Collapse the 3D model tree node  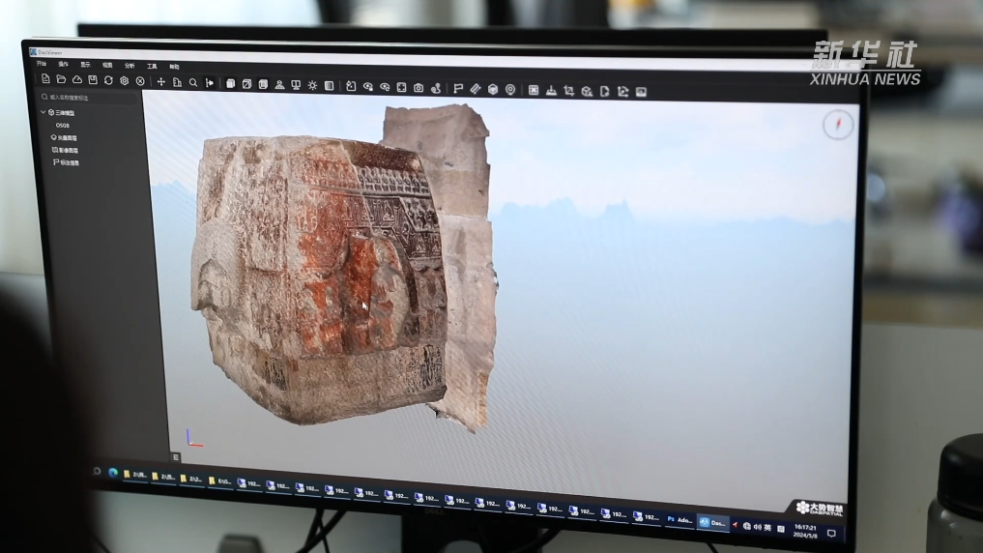pyautogui.click(x=43, y=112)
